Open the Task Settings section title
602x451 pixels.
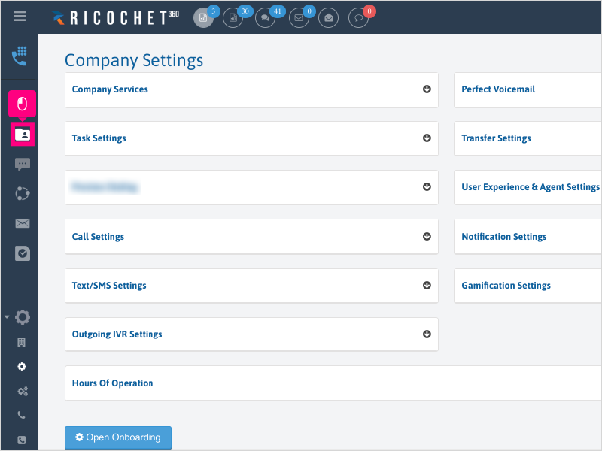coord(99,138)
